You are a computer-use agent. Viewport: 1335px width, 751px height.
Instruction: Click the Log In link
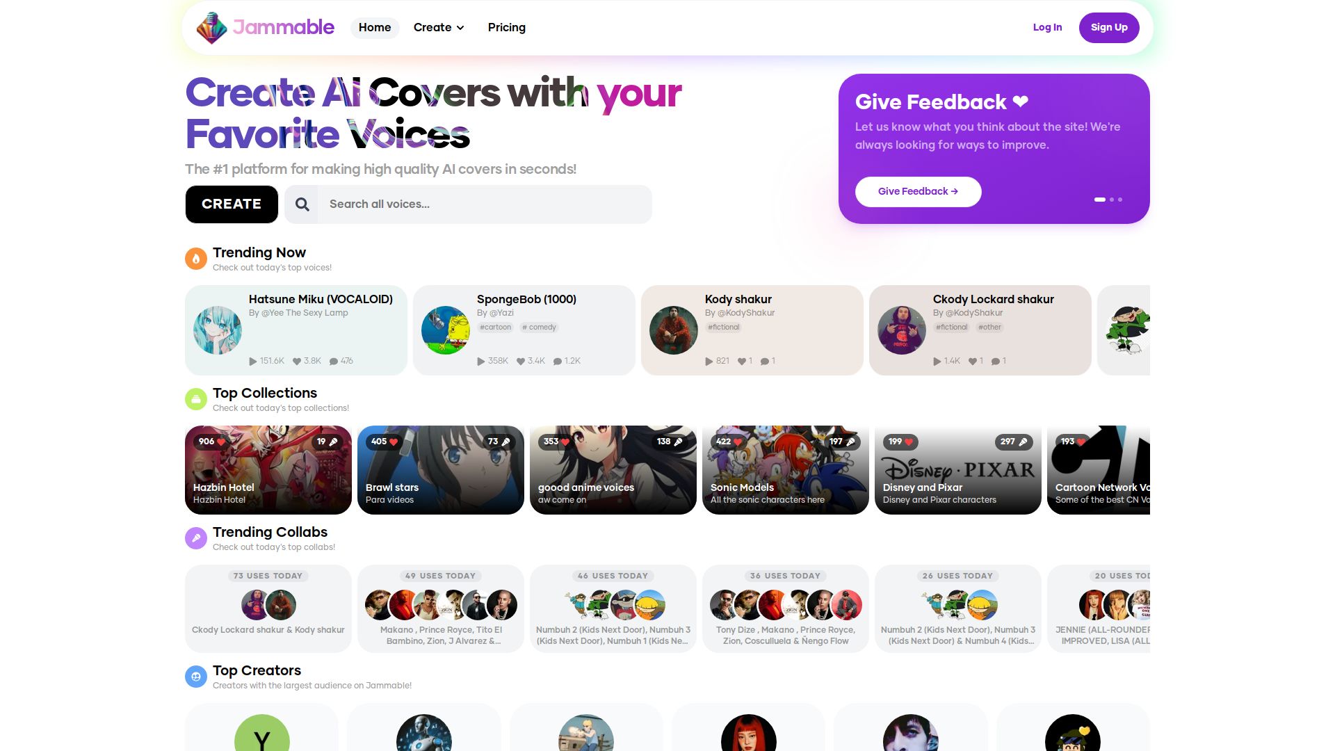point(1047,28)
